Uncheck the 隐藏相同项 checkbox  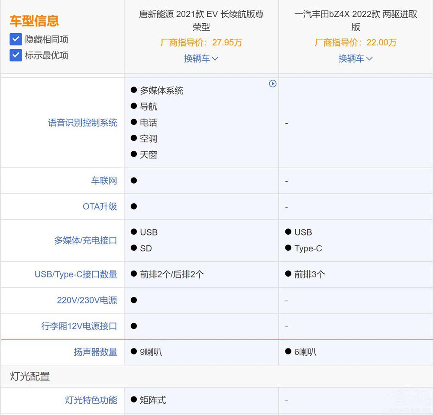click(16, 39)
